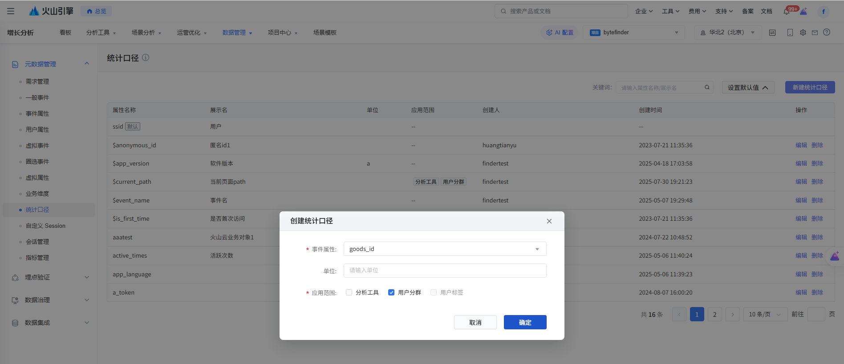Image resolution: width=844 pixels, height=364 pixels.
Task: Click the notification bell icon
Action: (787, 12)
